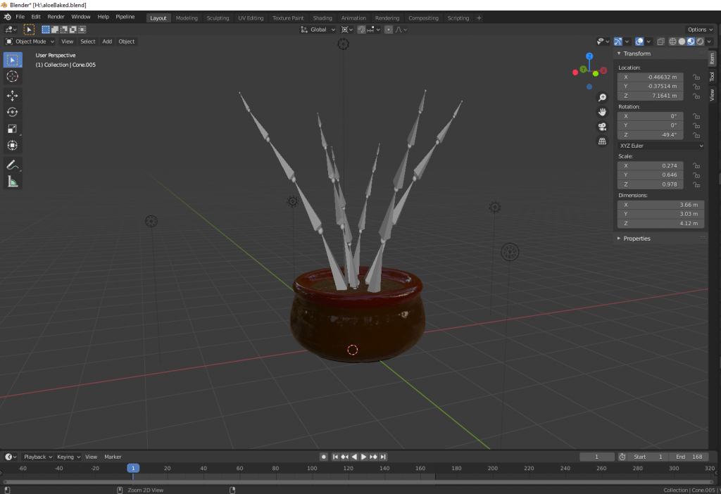721x494 pixels.
Task: Select the Move tool in the toolbar
Action: pyautogui.click(x=12, y=95)
